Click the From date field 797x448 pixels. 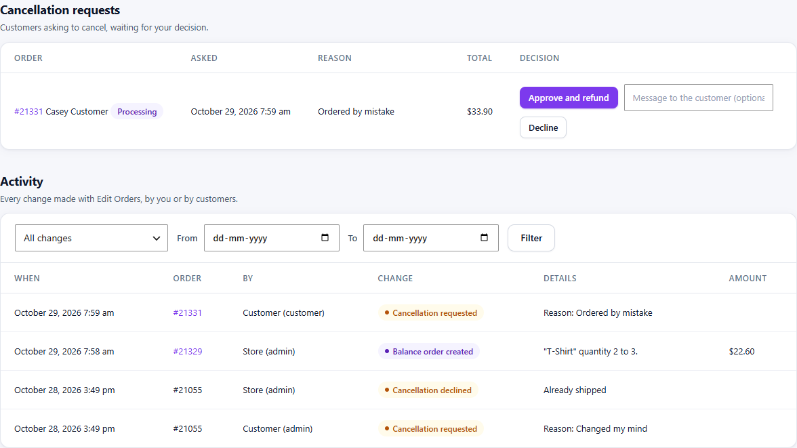271,238
